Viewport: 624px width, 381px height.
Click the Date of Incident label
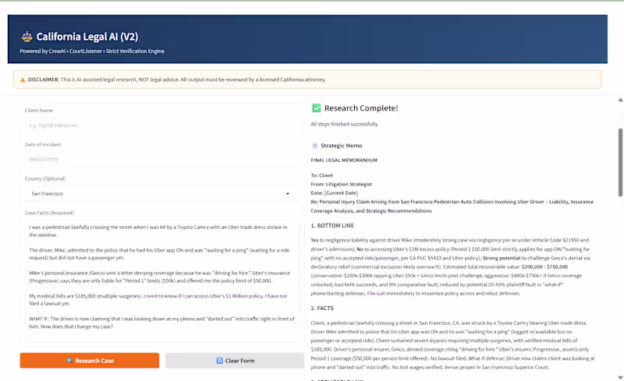point(43,145)
